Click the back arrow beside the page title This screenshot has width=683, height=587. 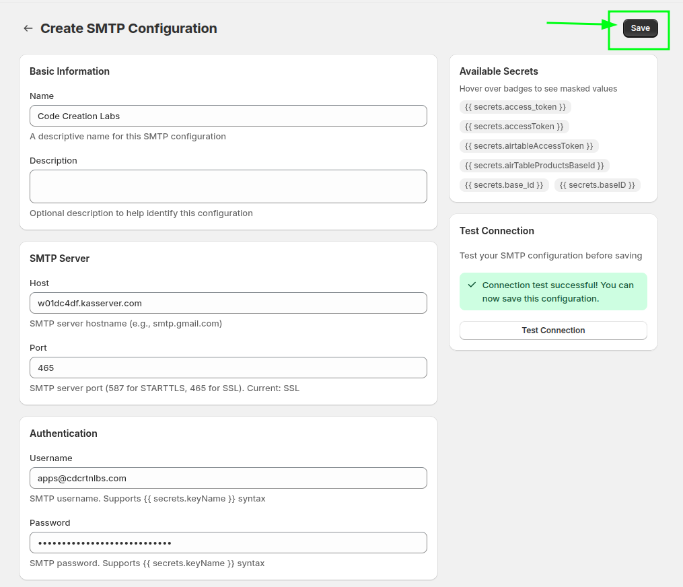(28, 28)
